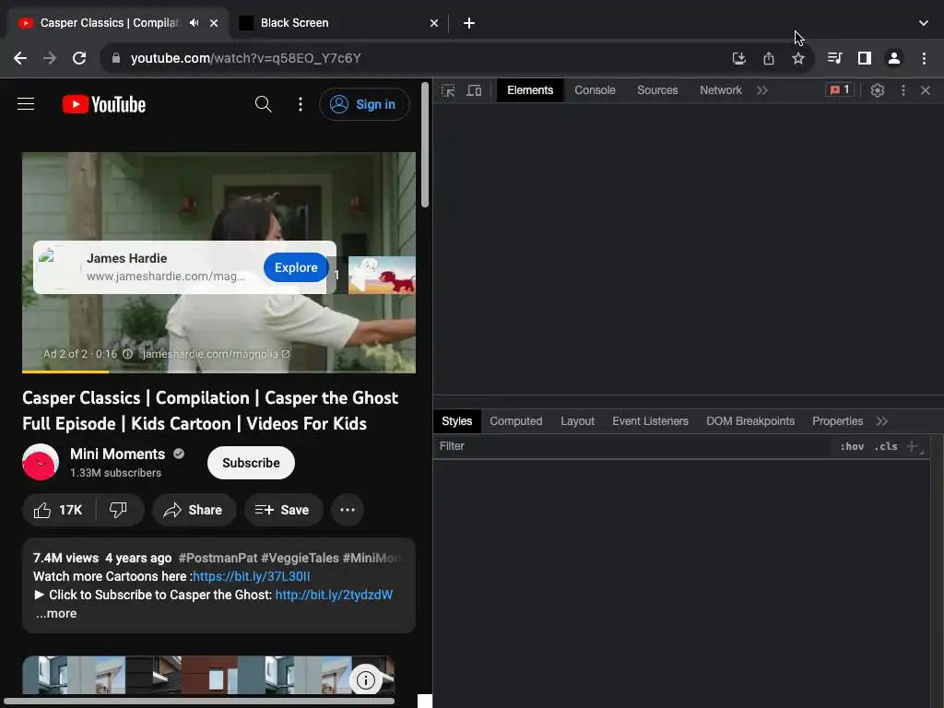The image size is (944, 708).
Task: Visit jameshardie.com/magnolia ad link
Action: (x=216, y=354)
